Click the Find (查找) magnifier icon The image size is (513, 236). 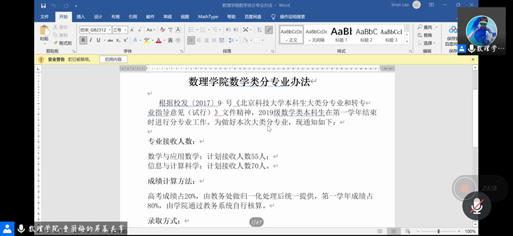420,27
